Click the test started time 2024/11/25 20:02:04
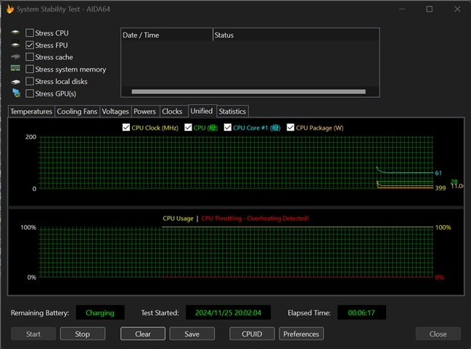The height and width of the screenshot is (349, 471). 229,313
